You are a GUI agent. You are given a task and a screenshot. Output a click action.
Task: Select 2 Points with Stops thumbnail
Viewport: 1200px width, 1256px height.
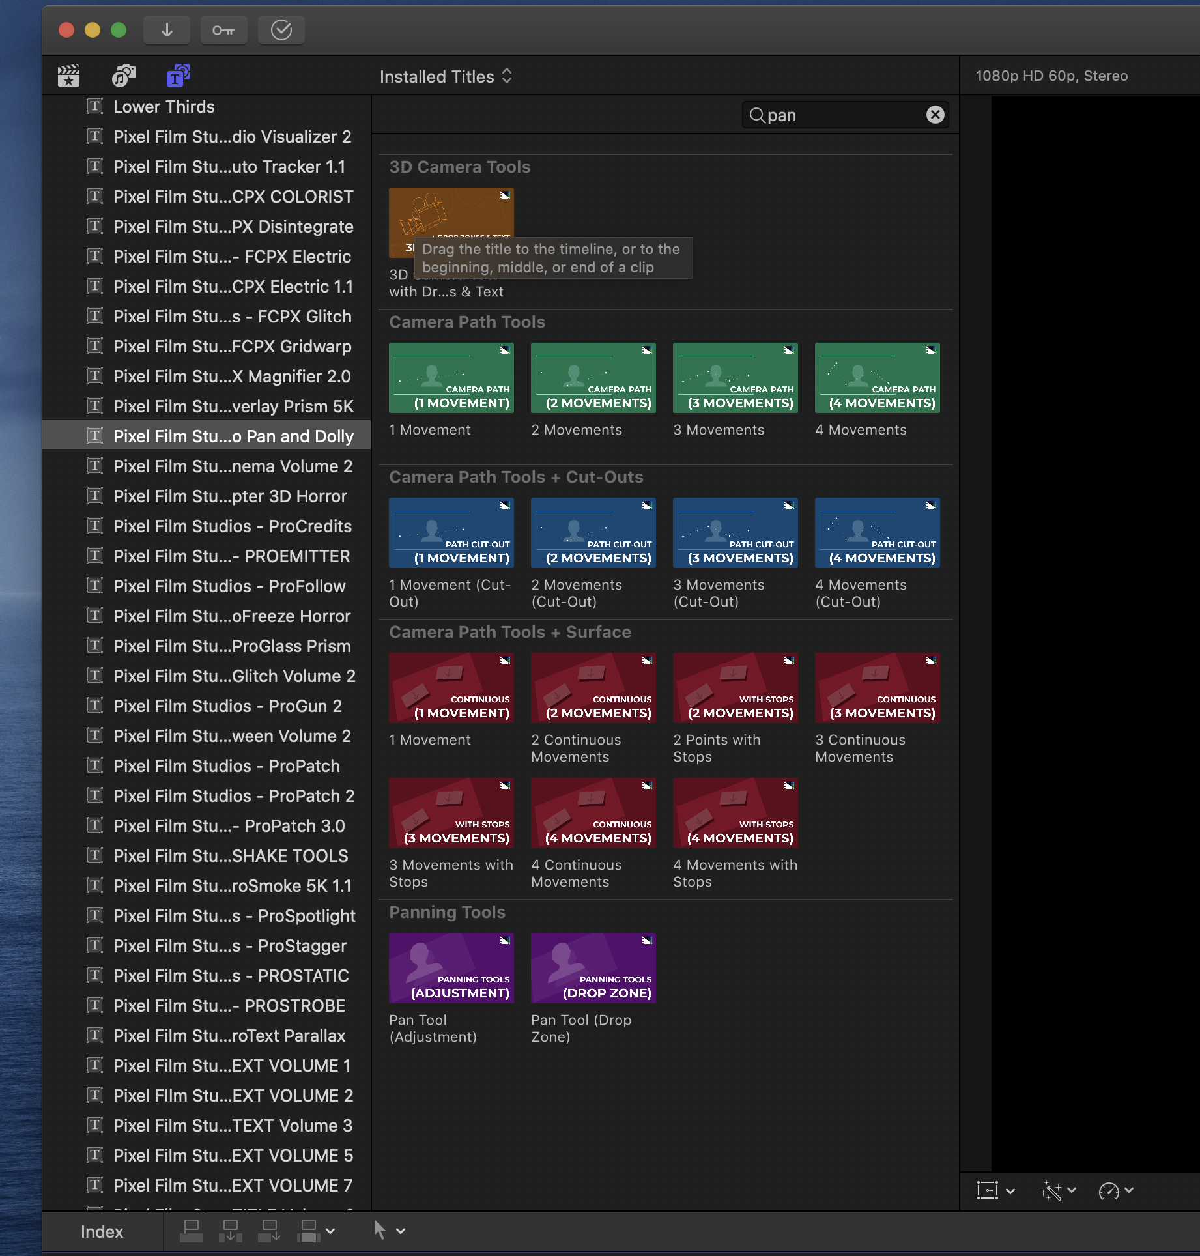tap(736, 688)
